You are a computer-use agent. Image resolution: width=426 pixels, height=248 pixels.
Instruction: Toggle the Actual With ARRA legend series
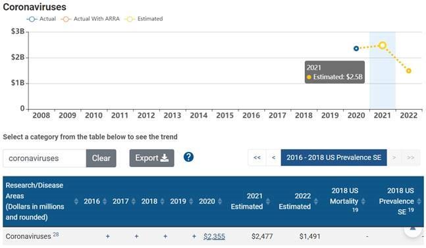tap(90, 18)
